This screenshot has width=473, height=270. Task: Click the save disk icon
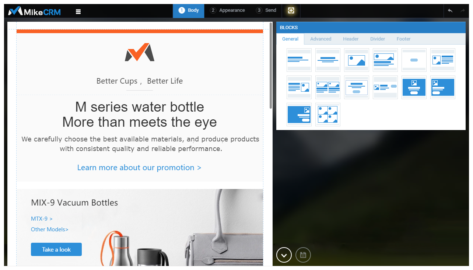pyautogui.click(x=303, y=255)
